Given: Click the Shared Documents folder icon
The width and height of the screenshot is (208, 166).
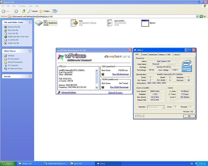Looking at the screenshot, I should point(5,62).
